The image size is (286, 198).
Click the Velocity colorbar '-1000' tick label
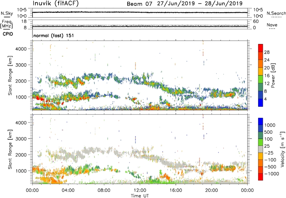point(271,174)
